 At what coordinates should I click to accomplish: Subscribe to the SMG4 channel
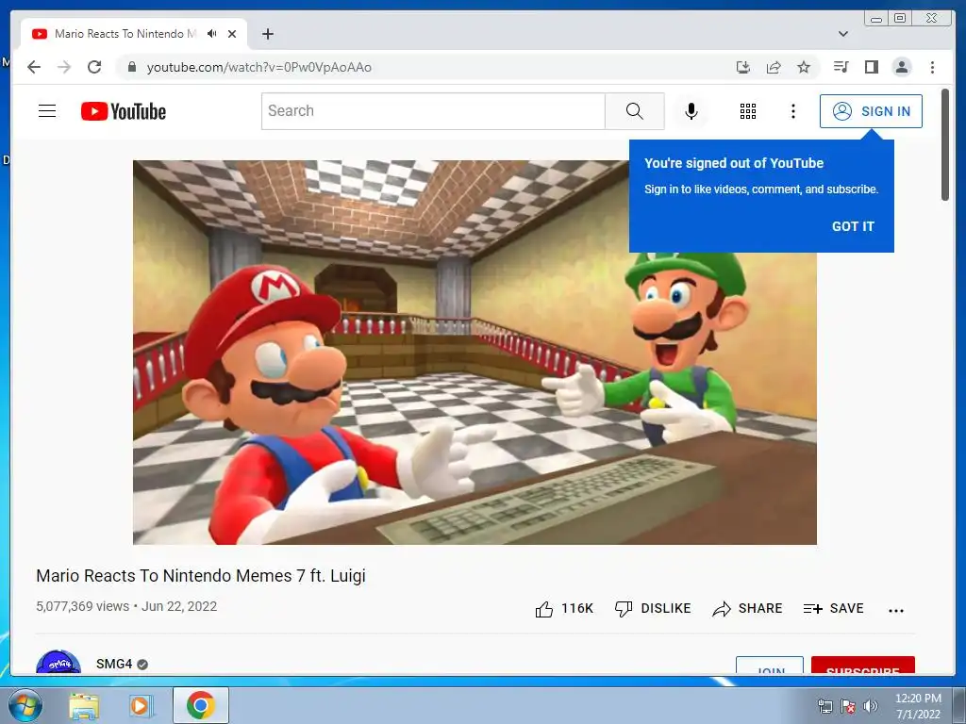click(x=862, y=665)
